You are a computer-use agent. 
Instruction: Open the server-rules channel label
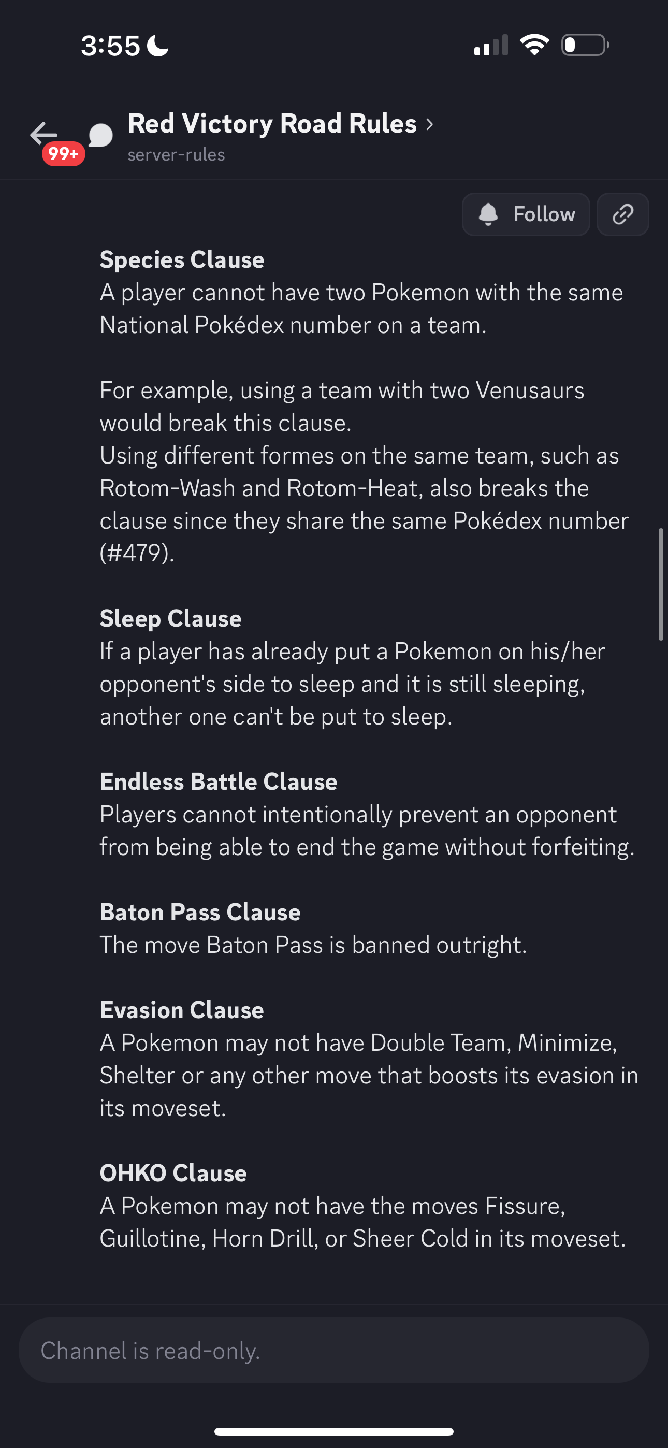point(176,154)
